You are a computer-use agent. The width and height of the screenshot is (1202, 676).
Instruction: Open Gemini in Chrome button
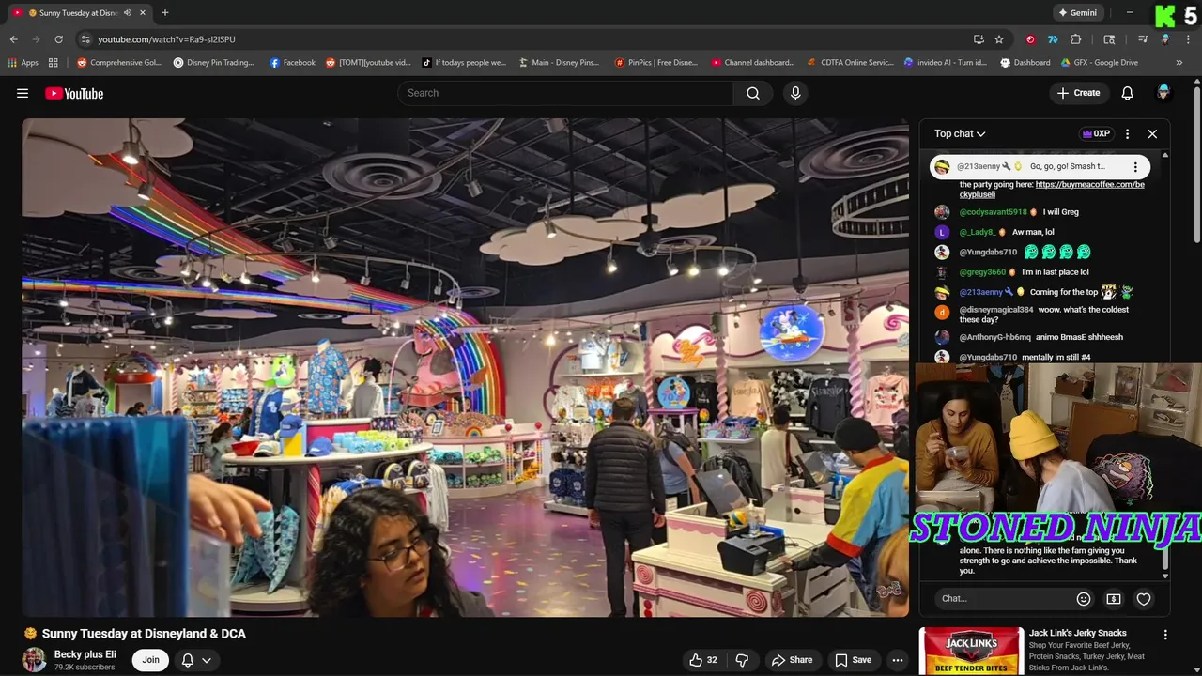tap(1077, 13)
